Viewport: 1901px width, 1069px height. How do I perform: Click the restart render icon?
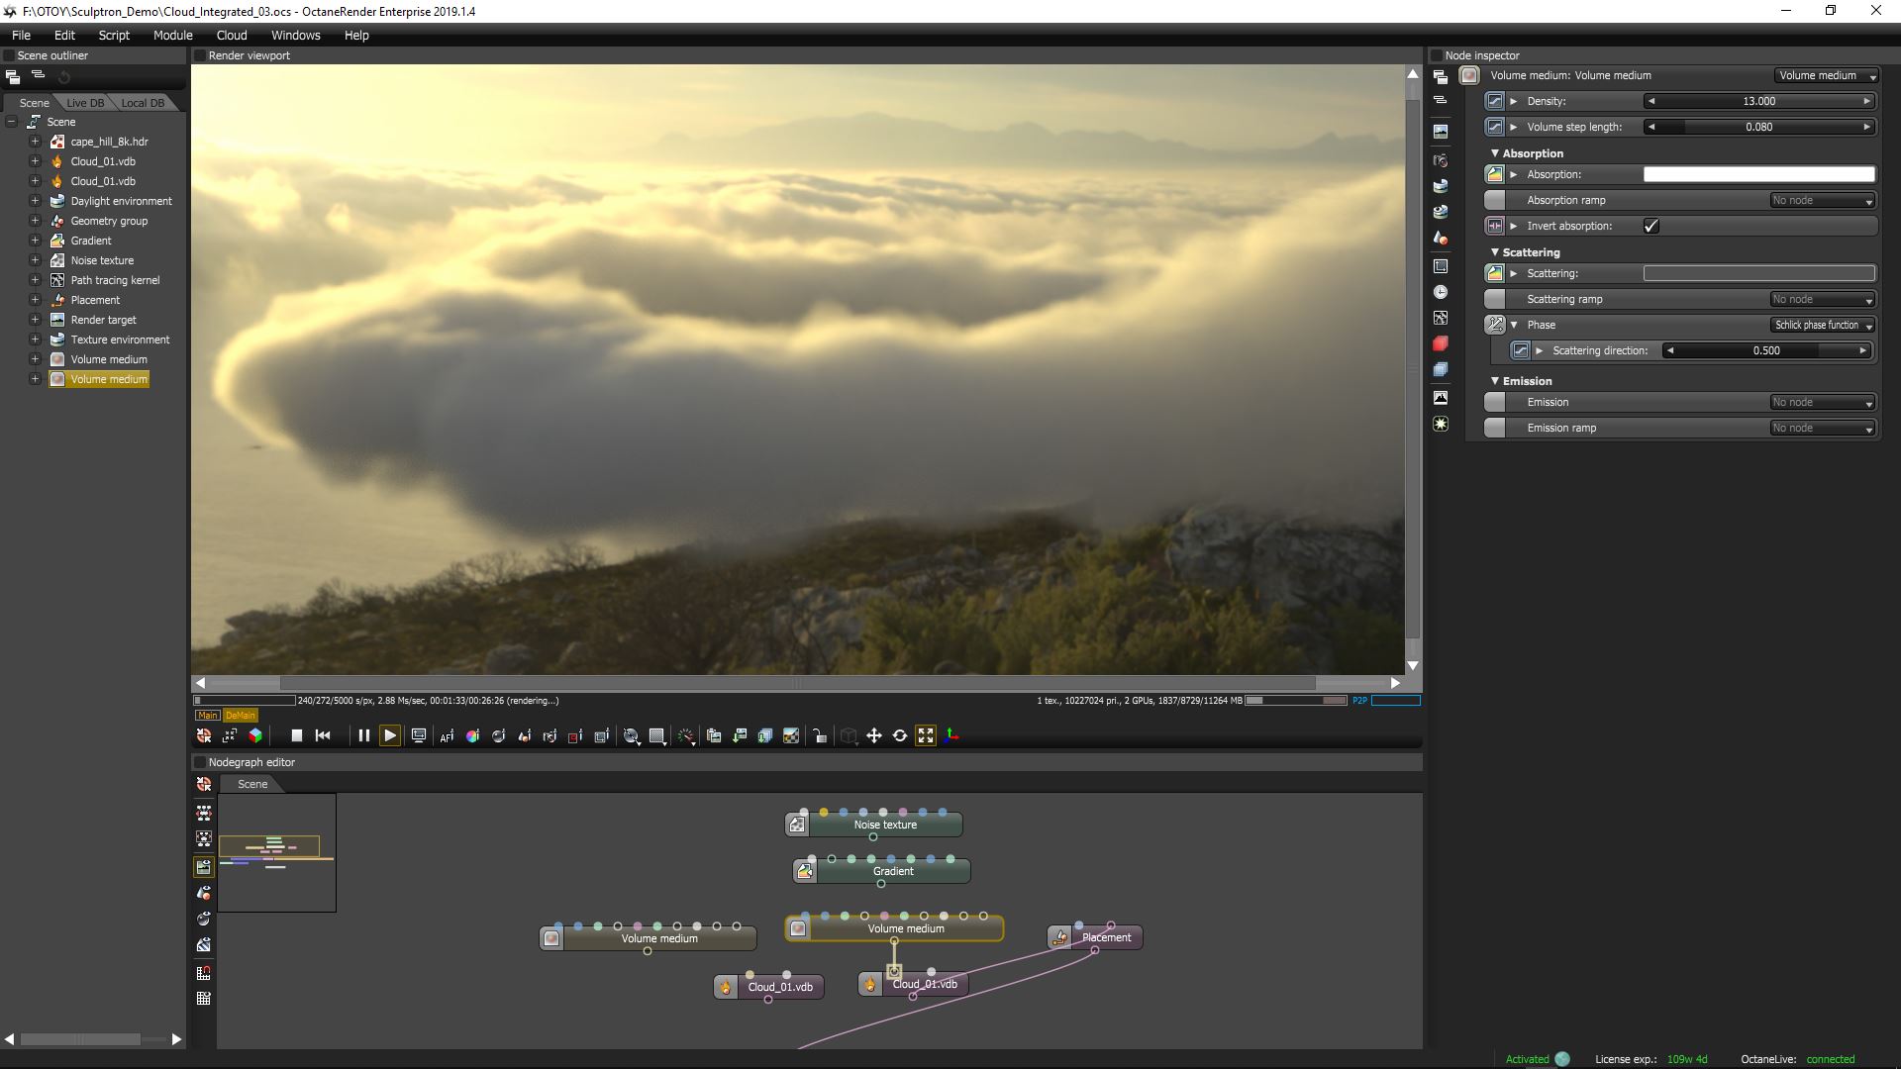coord(323,735)
